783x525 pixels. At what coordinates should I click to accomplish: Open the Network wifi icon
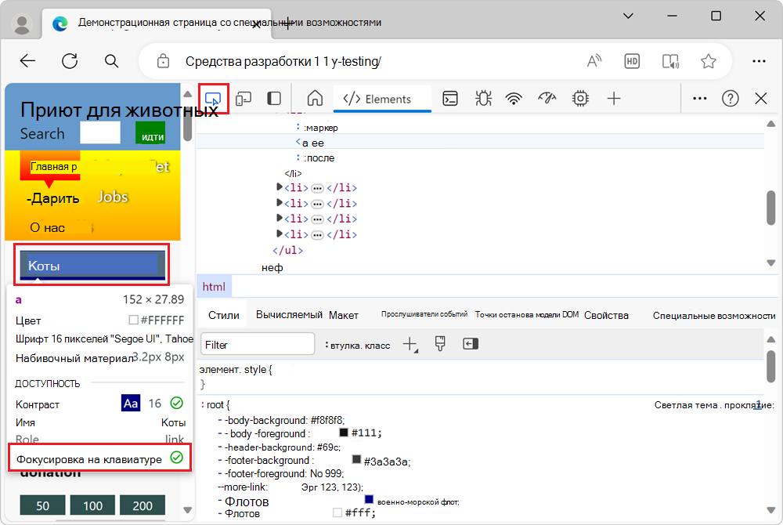pyautogui.click(x=514, y=99)
